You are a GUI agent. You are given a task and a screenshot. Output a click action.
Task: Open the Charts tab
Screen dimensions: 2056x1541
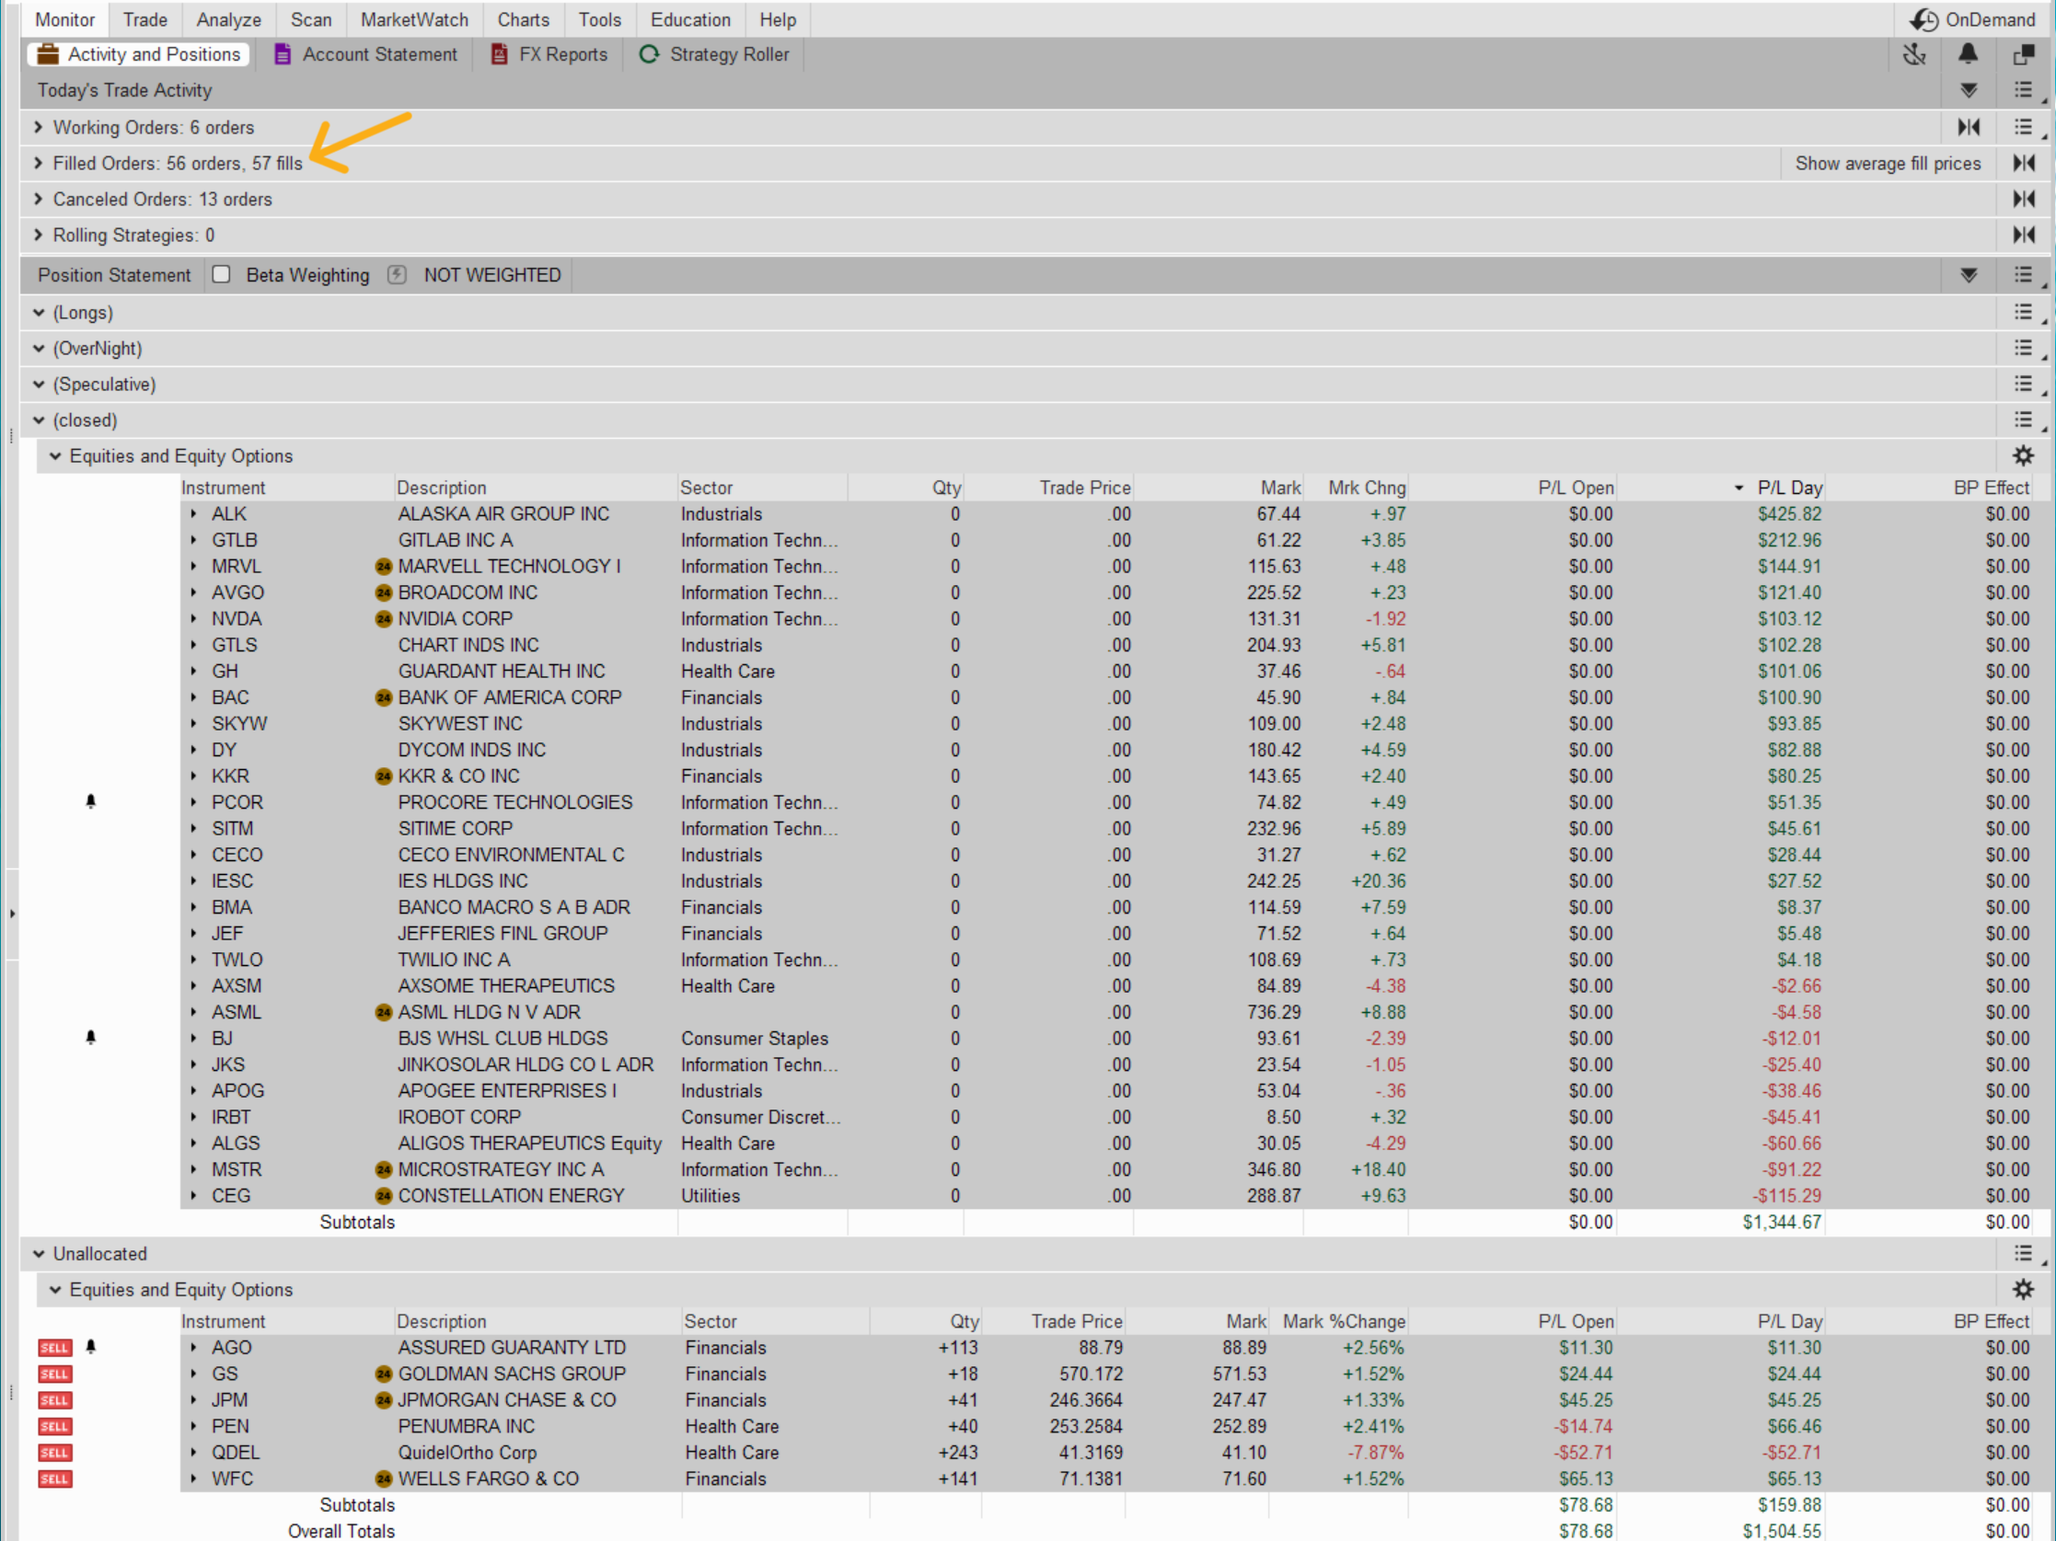pos(524,19)
